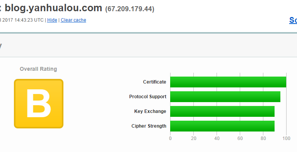Image resolution: width=297 pixels, height=152 pixels.
Task: Click the axis value 80
Action: (263, 138)
